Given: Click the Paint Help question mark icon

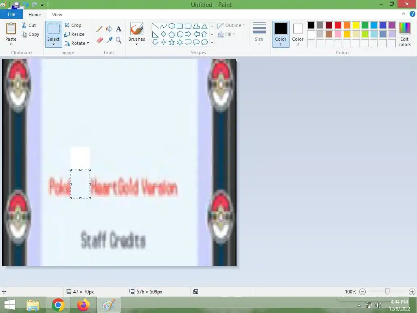Looking at the screenshot, I should tap(412, 14).
